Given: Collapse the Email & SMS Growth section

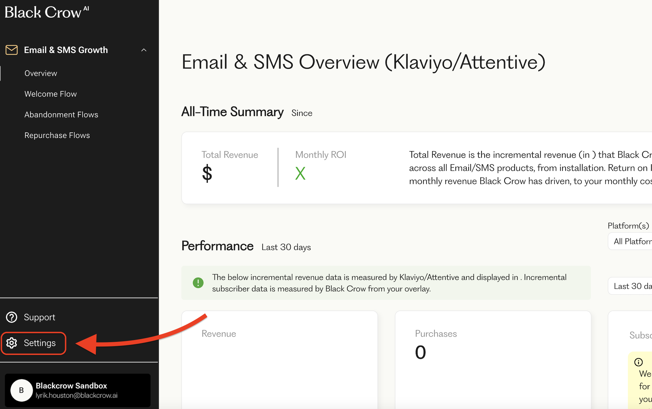Looking at the screenshot, I should point(143,50).
